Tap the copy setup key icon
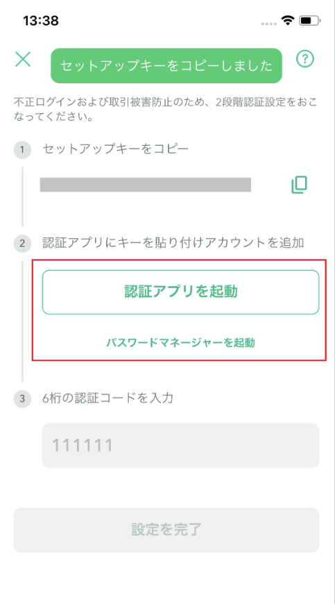Screen dimensions: 335x604 point(299,185)
